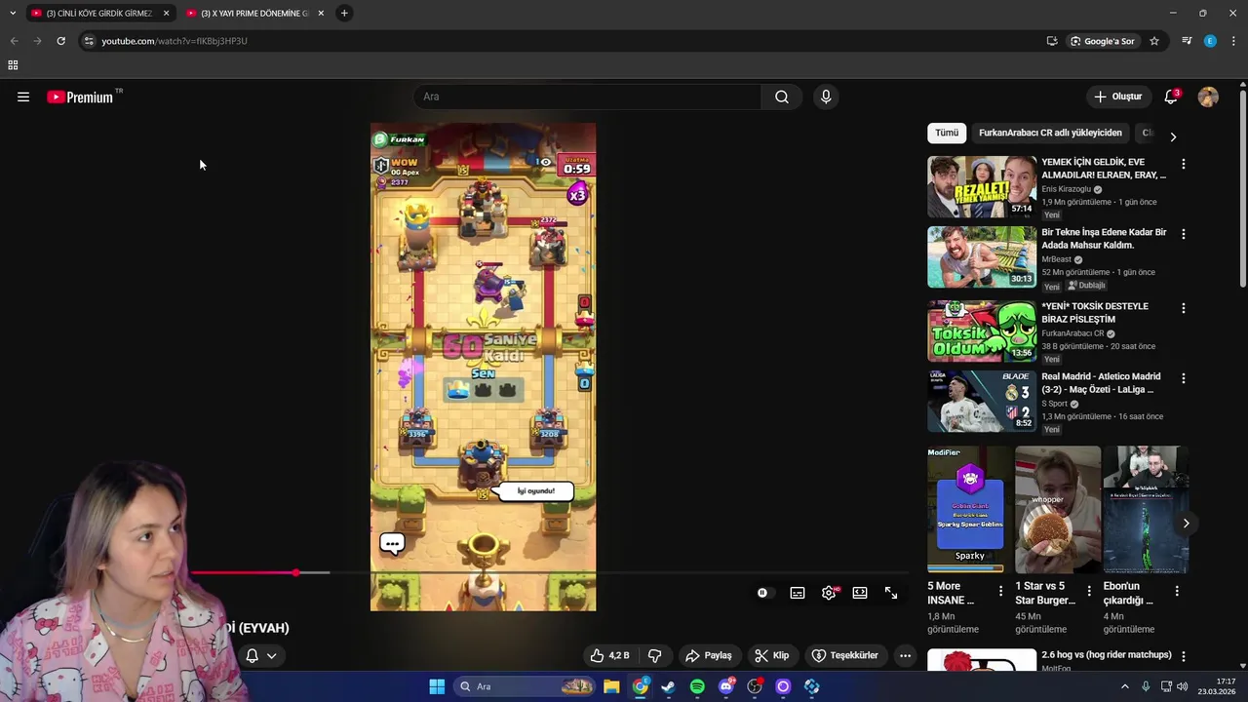This screenshot has height=702, width=1248.
Task: Dislike the video with thumbs down
Action: (x=655, y=655)
